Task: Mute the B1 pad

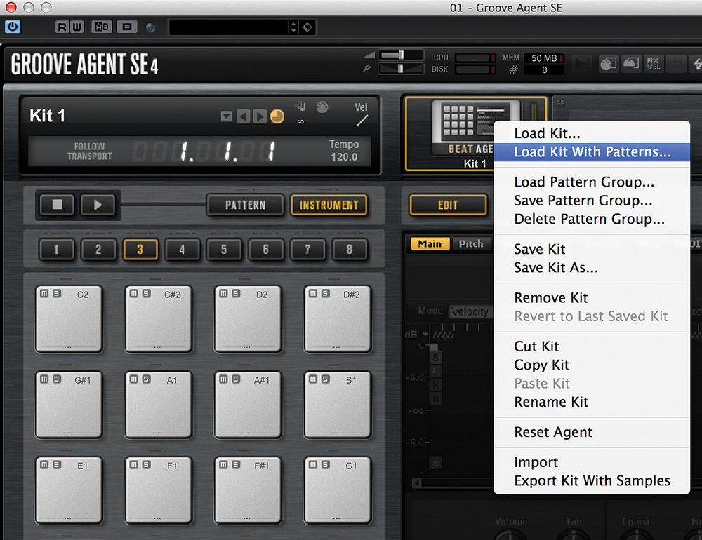Action: (x=313, y=379)
